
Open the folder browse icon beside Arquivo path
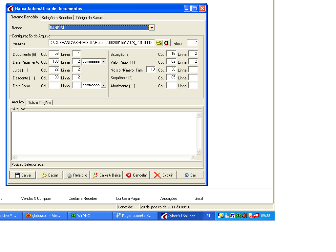159,43
